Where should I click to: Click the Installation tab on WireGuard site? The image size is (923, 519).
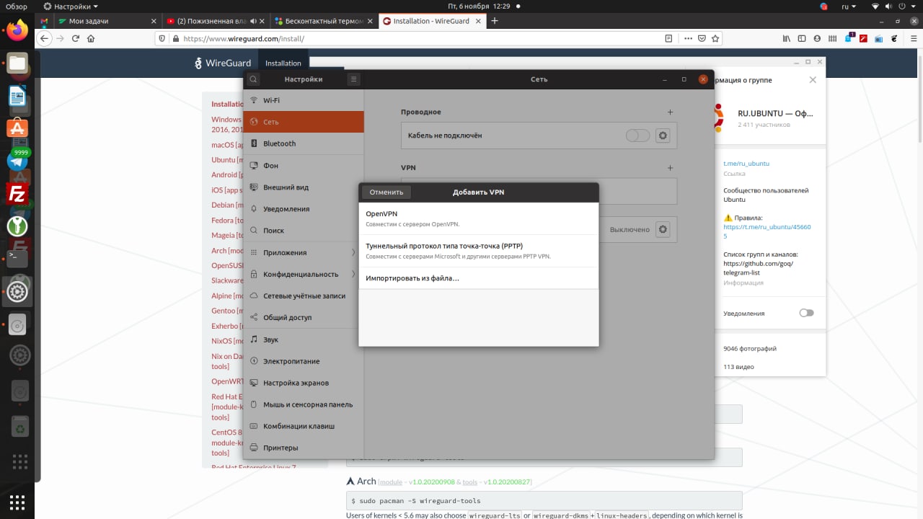point(283,63)
